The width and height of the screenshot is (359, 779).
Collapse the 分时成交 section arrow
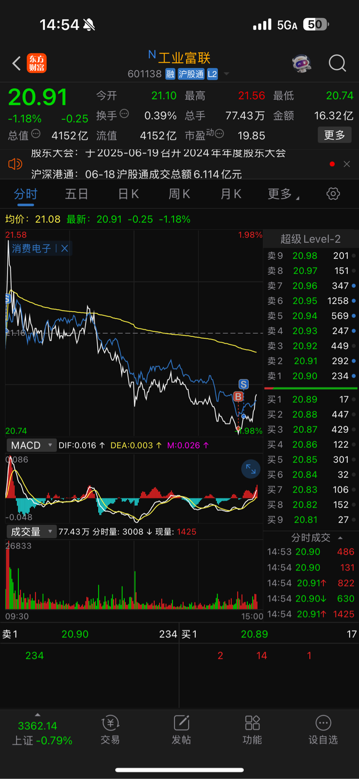pos(340,538)
